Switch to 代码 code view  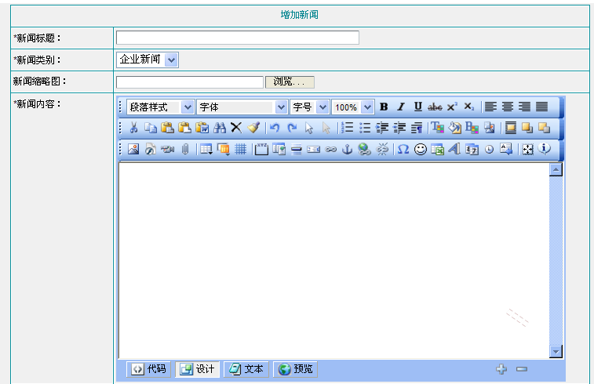click(x=148, y=369)
